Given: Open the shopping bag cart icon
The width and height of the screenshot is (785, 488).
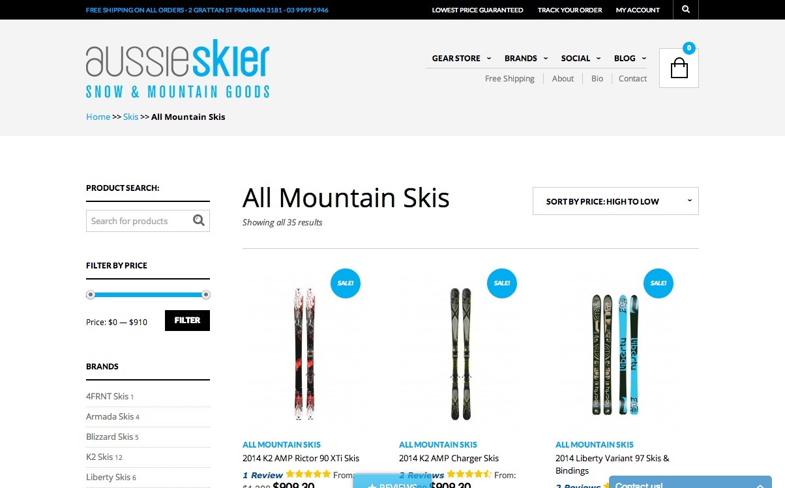Looking at the screenshot, I should [679, 68].
